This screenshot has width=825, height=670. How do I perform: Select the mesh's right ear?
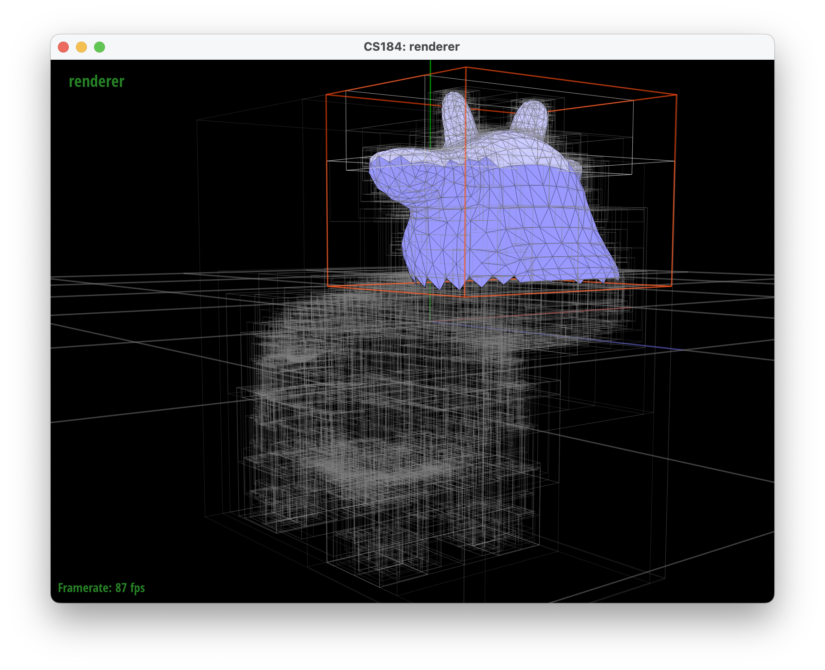tap(530, 116)
